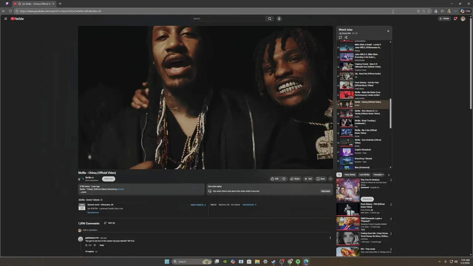Open menu for Pooh Shiesty FDO recommendation
This screenshot has width=473, height=266.
(391, 204)
